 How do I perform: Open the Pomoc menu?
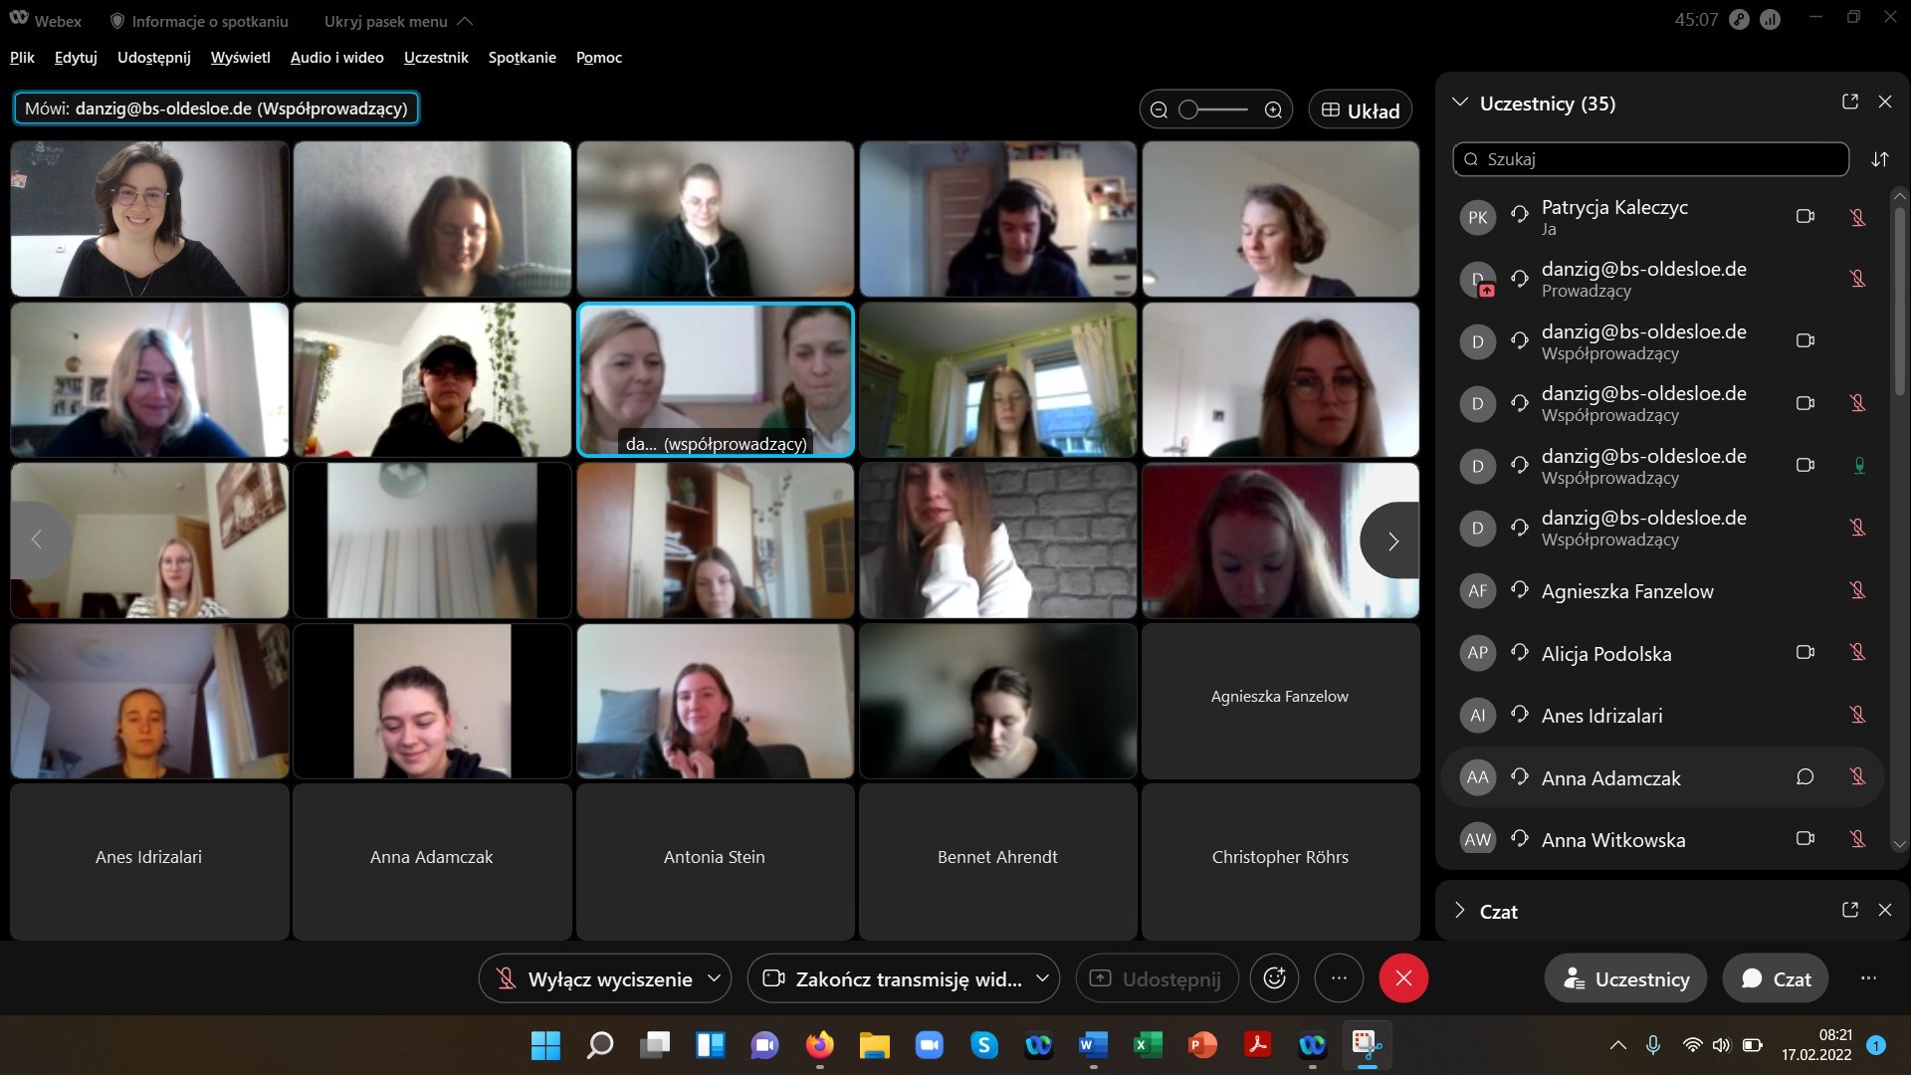[x=599, y=58]
